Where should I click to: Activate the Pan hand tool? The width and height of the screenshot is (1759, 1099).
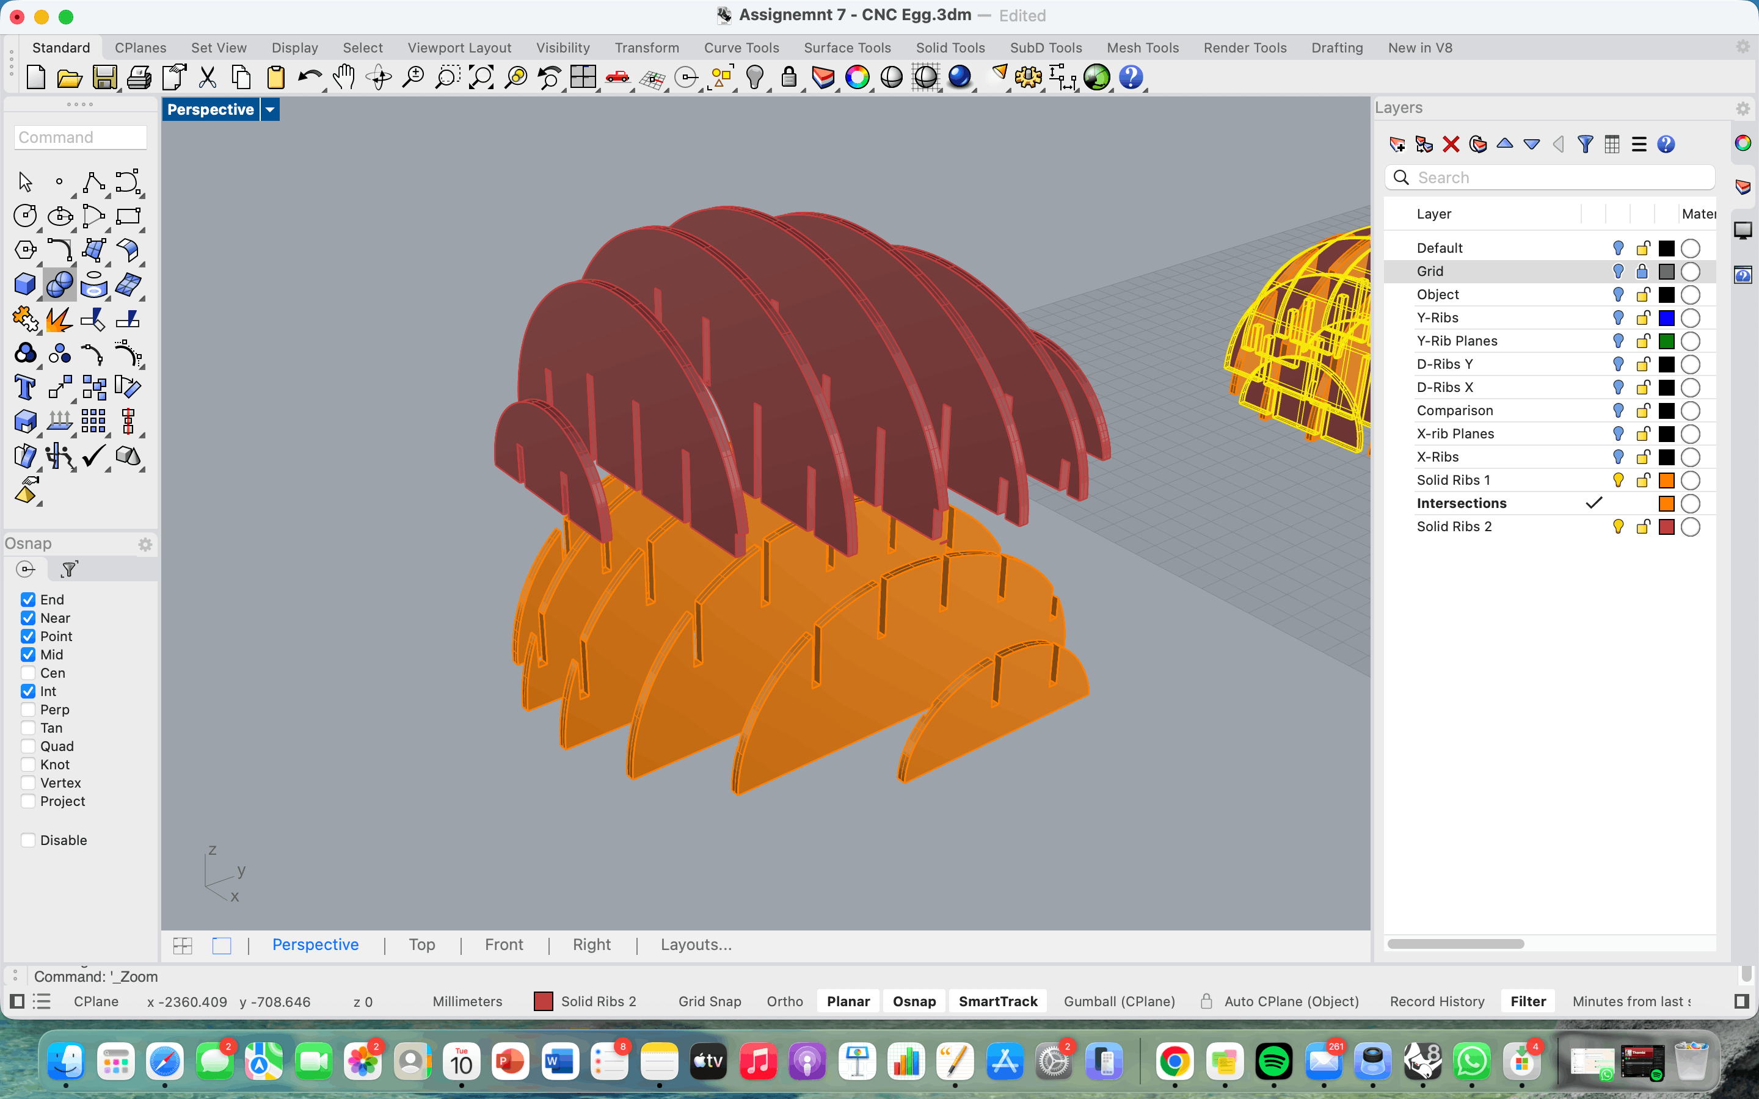coord(343,77)
